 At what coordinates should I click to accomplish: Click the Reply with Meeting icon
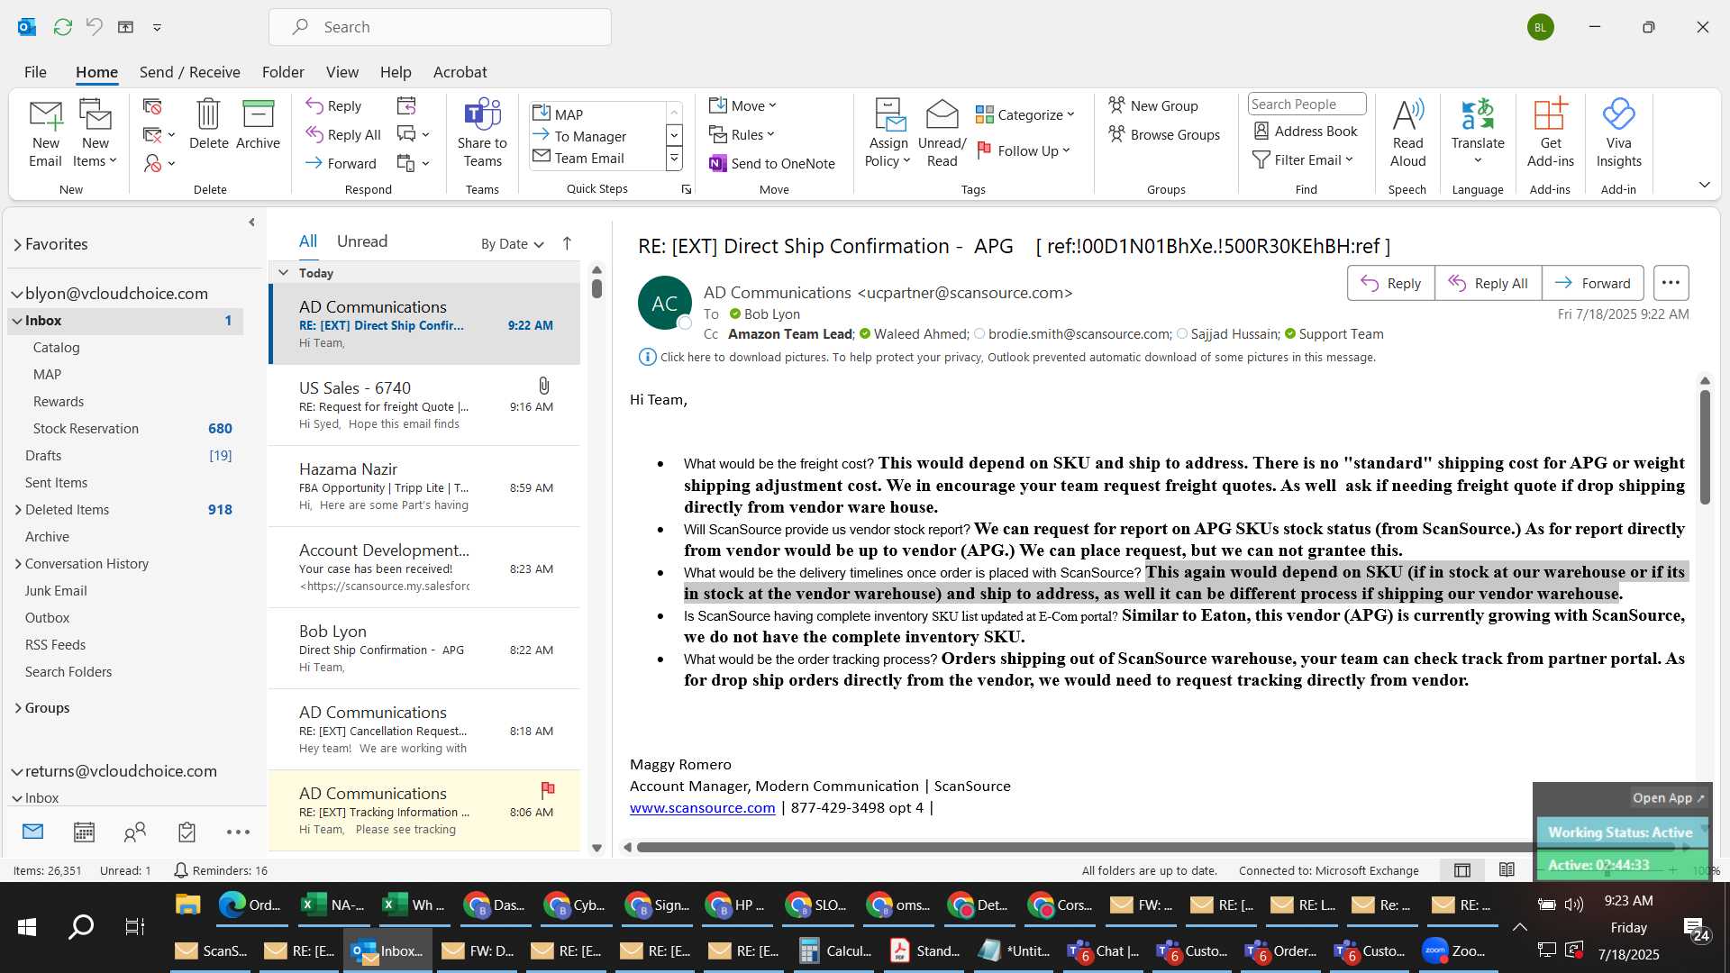[406, 105]
